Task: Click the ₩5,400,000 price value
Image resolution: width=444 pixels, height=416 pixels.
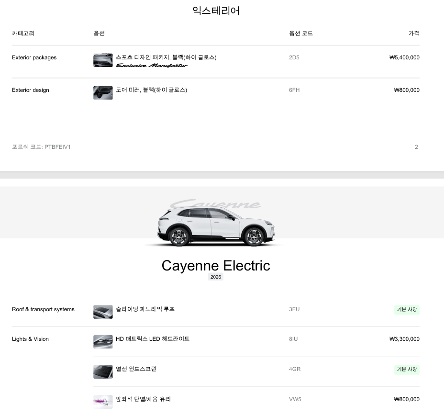Action: [404, 57]
